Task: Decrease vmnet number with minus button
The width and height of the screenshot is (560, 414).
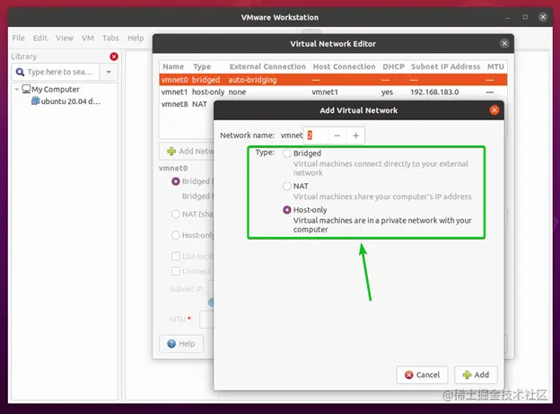Action: pyautogui.click(x=337, y=136)
